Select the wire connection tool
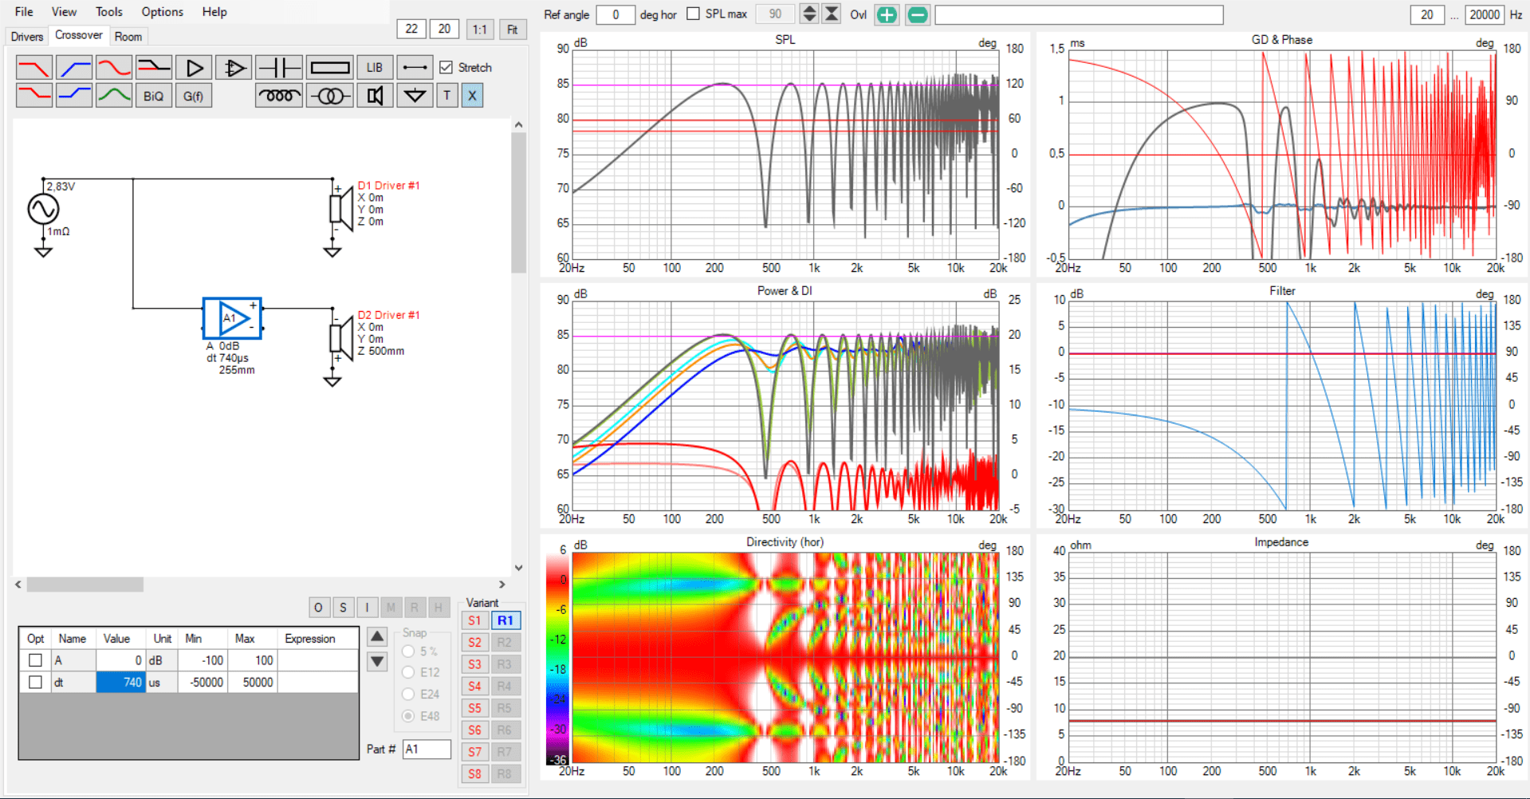 415,68
